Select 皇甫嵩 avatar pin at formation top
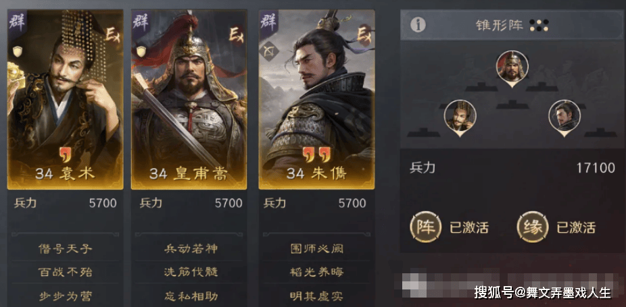 (x=512, y=69)
